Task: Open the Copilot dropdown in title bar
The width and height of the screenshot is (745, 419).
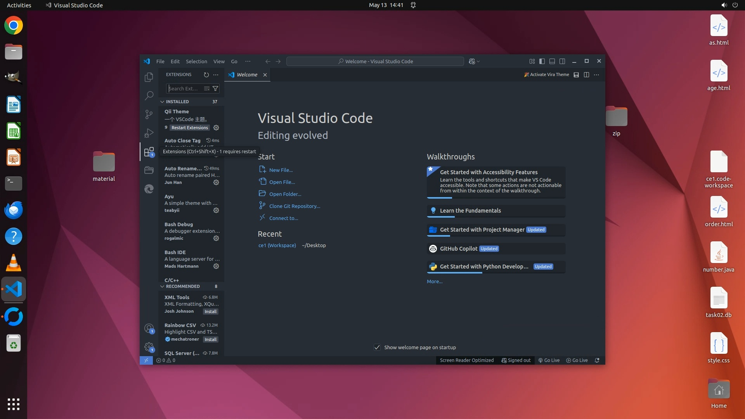Action: click(478, 61)
